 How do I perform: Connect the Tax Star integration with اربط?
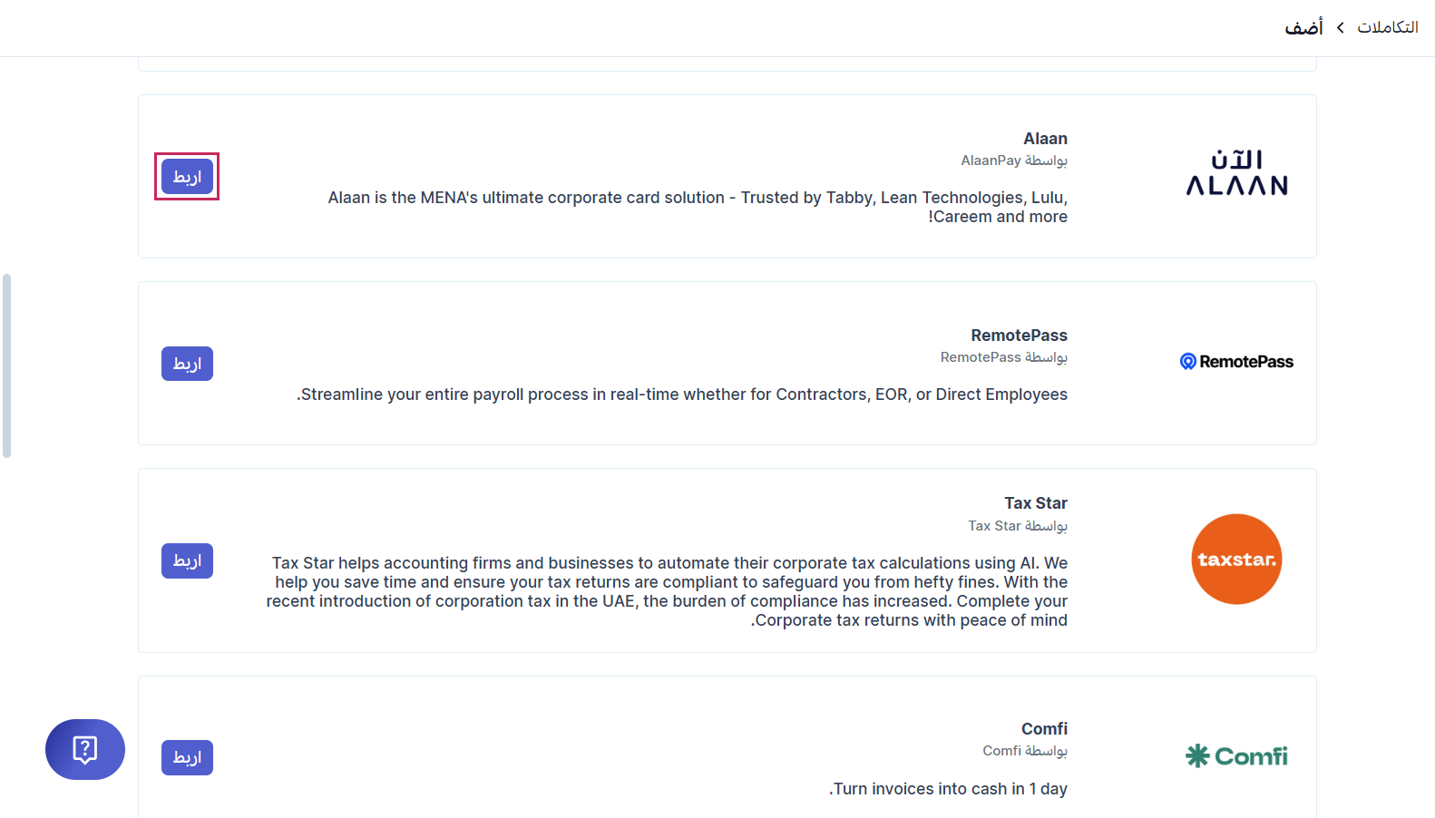pos(187,560)
